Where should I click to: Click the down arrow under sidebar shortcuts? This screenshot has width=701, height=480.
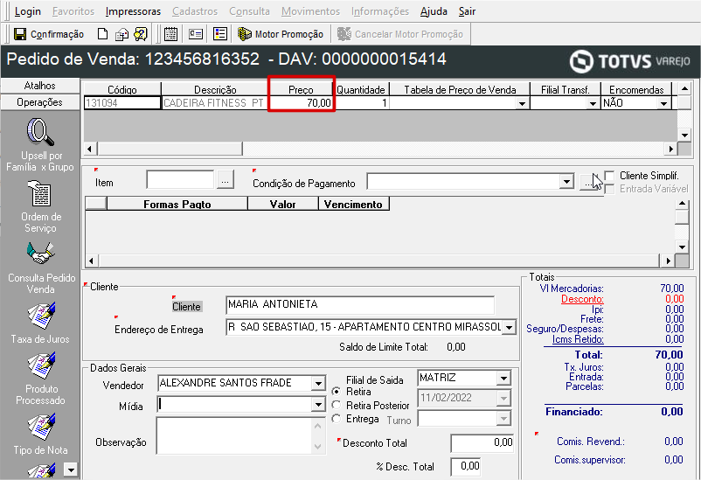click(71, 470)
